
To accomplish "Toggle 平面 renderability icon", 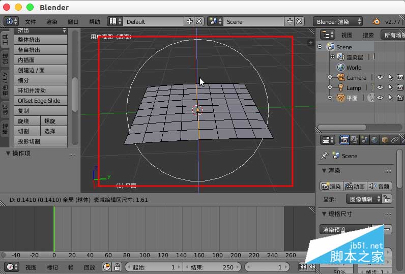I will (400, 98).
